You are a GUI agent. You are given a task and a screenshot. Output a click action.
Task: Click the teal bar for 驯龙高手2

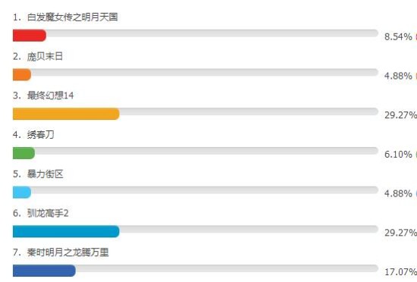(x=66, y=231)
